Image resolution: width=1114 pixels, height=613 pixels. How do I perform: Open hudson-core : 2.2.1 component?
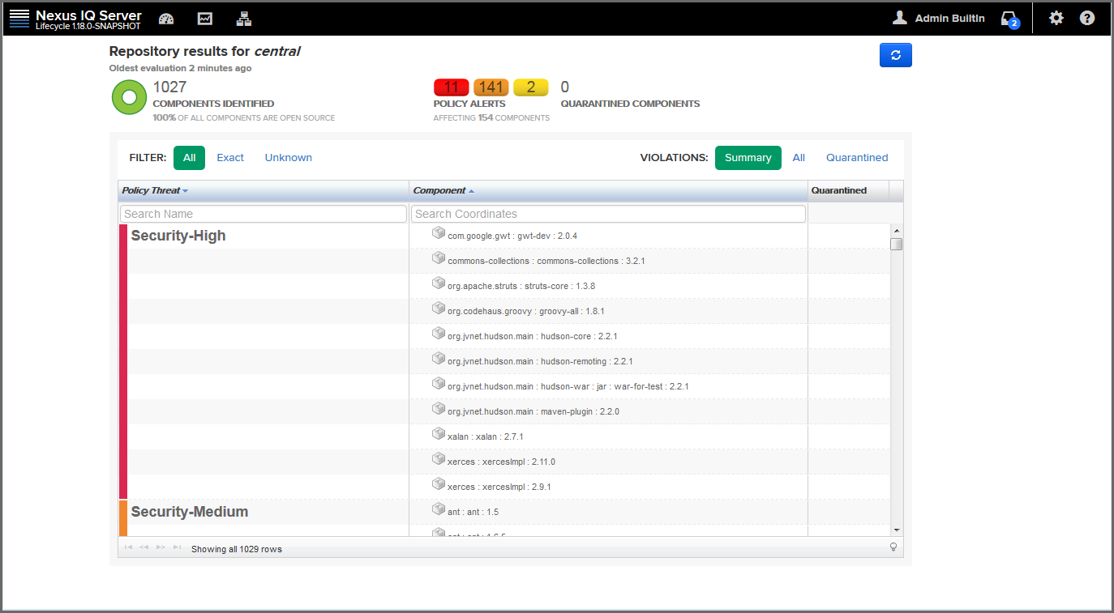tap(533, 336)
